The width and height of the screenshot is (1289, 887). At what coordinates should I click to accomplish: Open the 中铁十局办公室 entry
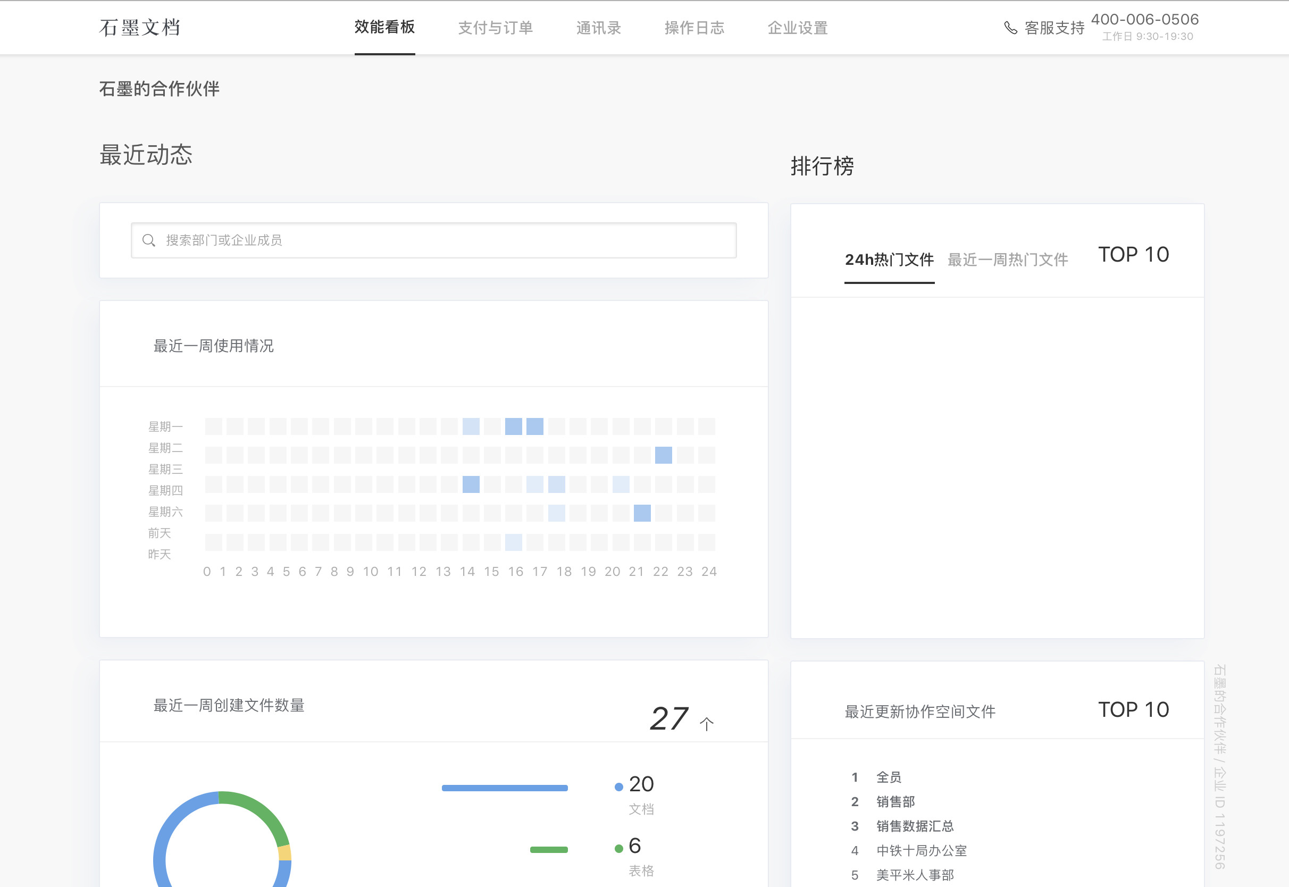click(x=921, y=850)
